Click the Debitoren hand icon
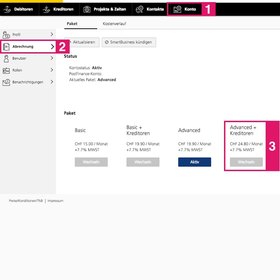Image resolution: width=280 pixels, height=280 pixels. pos(7,9)
